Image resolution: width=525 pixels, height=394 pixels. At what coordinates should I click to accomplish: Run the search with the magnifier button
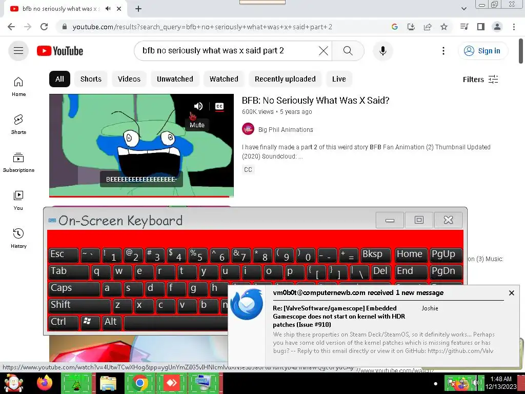click(x=348, y=51)
